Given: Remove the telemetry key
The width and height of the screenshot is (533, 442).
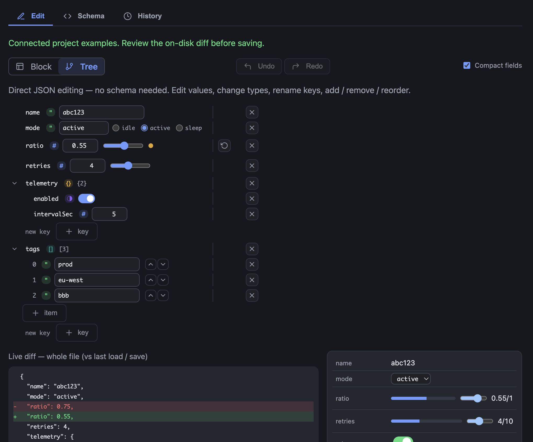Looking at the screenshot, I should point(252,183).
